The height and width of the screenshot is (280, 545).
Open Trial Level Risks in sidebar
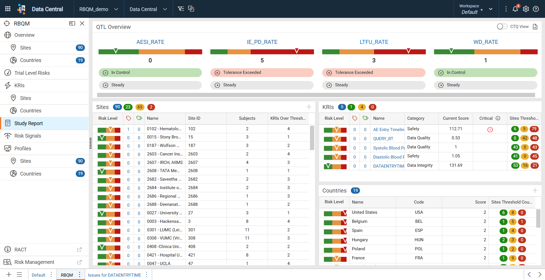click(x=44, y=73)
